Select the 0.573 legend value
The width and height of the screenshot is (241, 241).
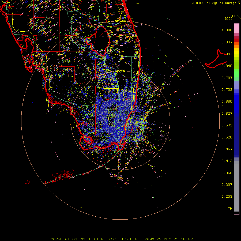tap(227, 125)
